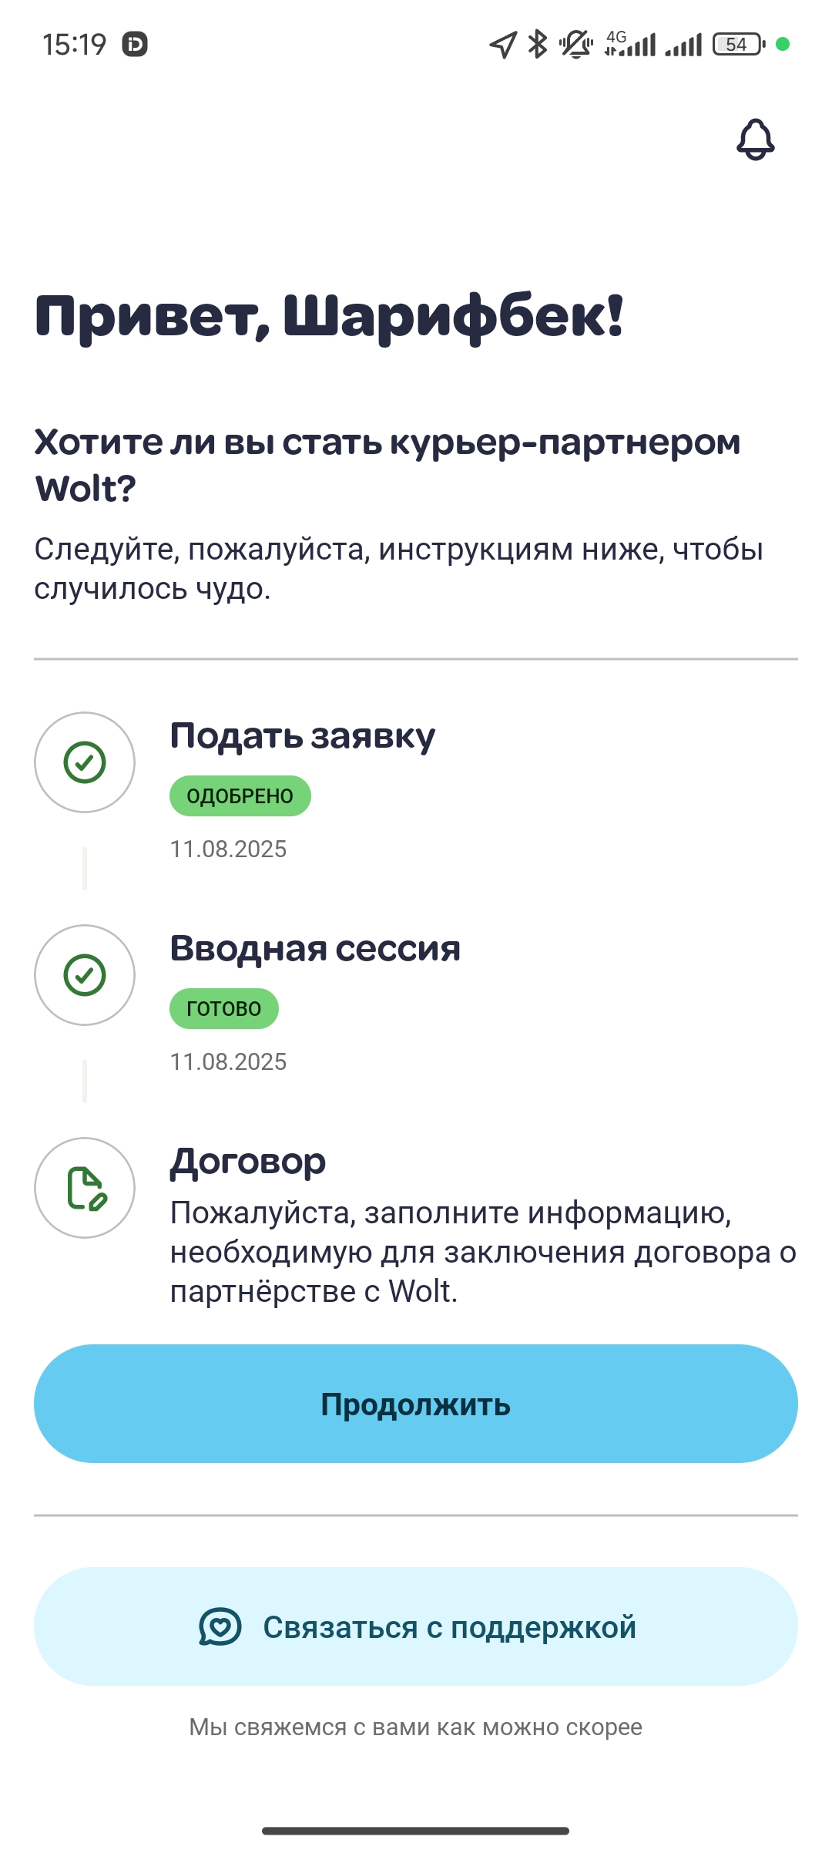Viewport: 832px width, 1850px height.
Task: Tap the 15:19 clock in status bar
Action: coord(74,45)
